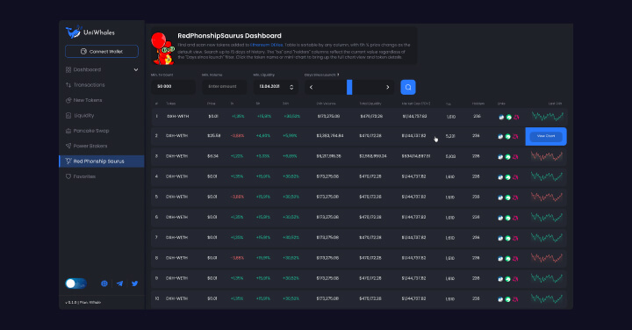
Task: Click row 7 green link icon
Action: coord(508,239)
